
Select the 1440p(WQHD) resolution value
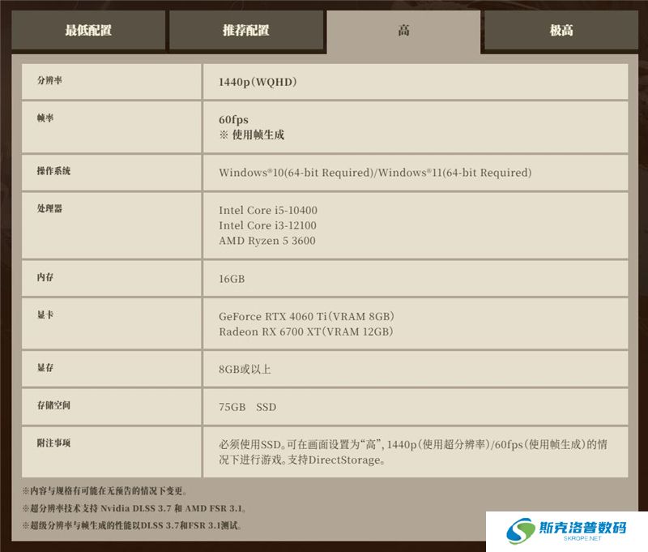click(258, 82)
